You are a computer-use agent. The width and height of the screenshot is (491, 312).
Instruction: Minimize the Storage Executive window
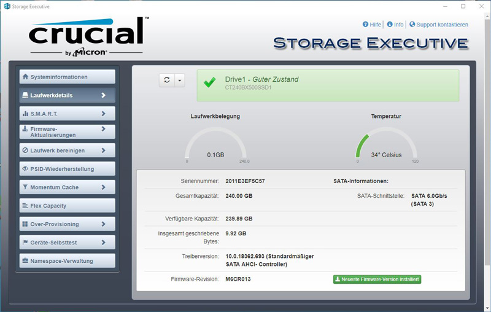[446, 6]
